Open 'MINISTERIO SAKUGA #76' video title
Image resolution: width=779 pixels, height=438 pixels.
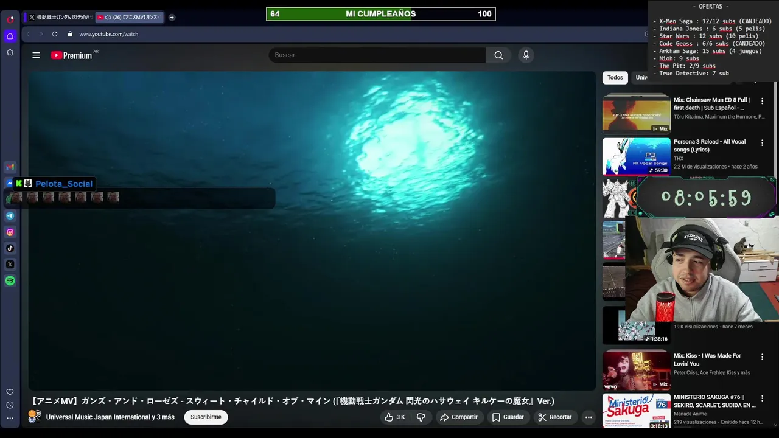(x=714, y=401)
